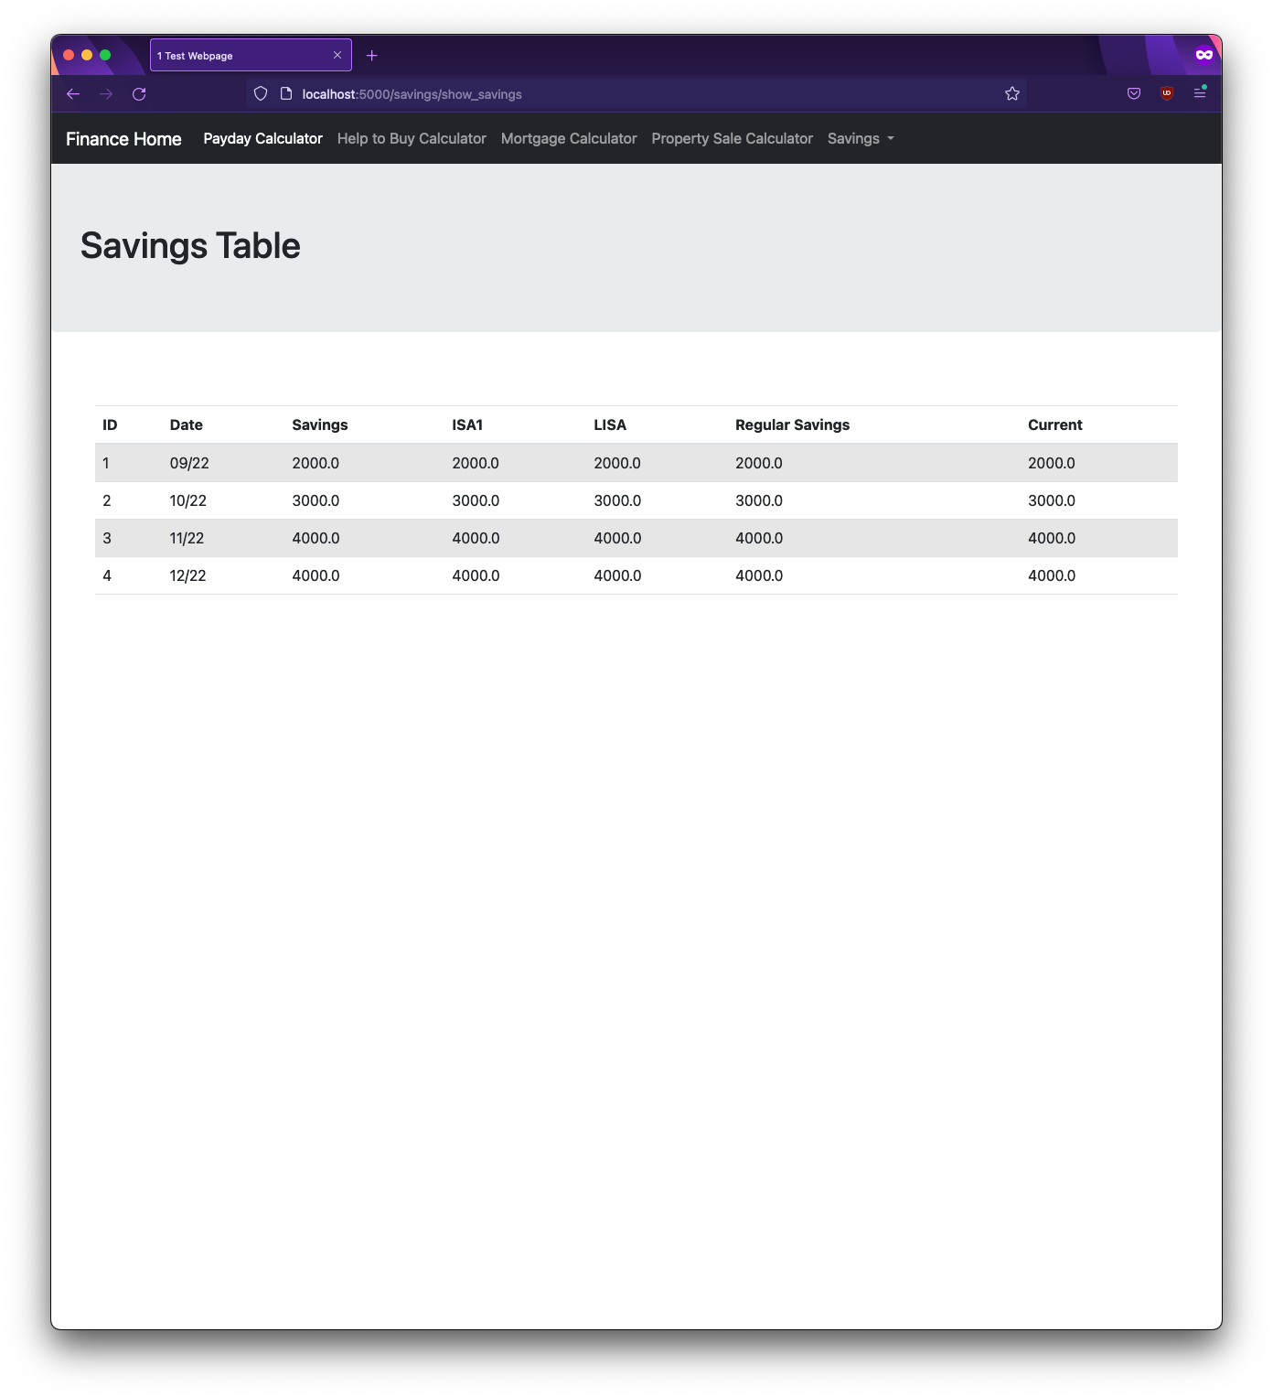
Task: Click the Finance Home brand link
Action: point(123,139)
